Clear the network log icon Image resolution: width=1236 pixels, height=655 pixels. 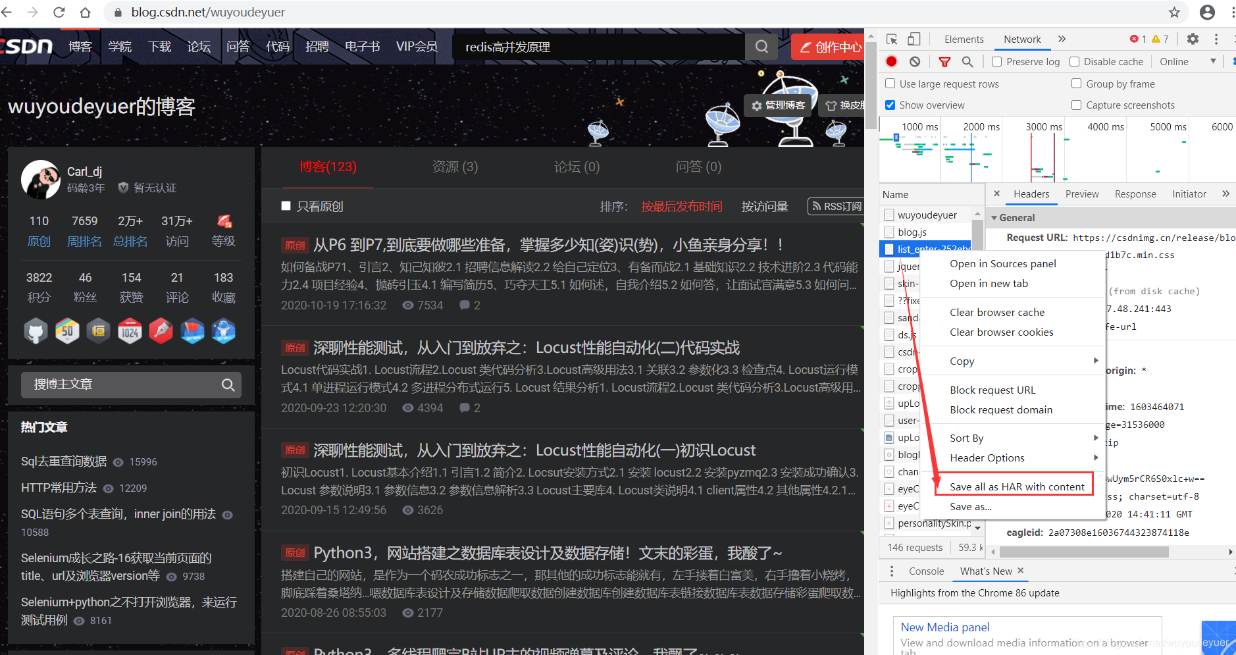[x=915, y=61]
